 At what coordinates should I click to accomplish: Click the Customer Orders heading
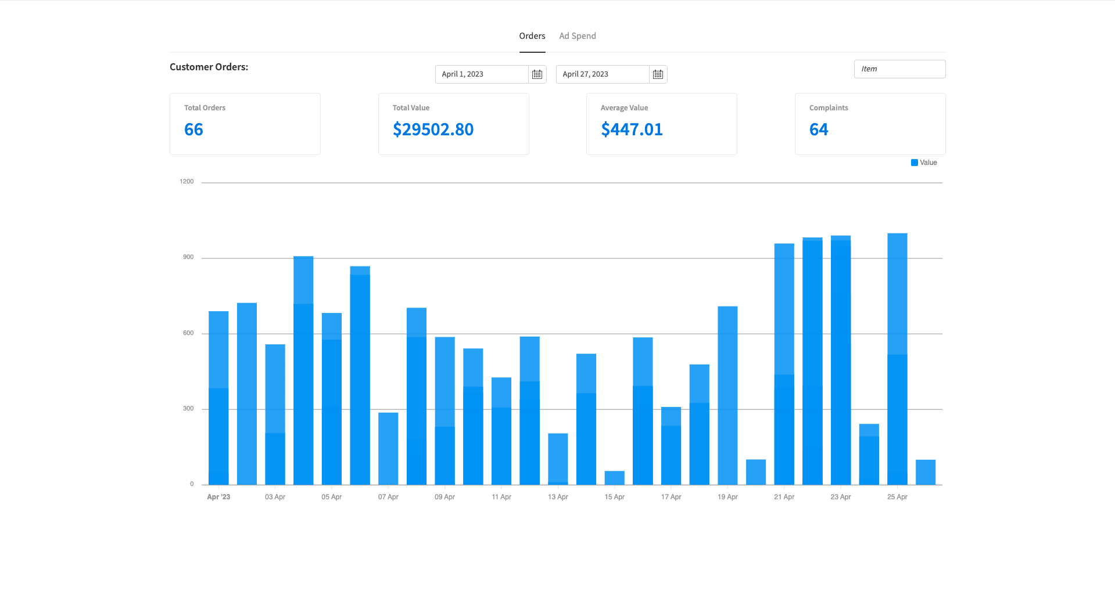pyautogui.click(x=209, y=67)
